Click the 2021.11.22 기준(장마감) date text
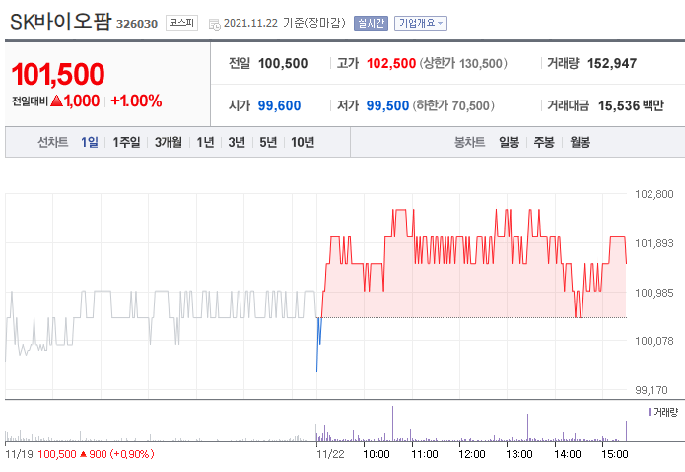This screenshot has height=472, width=685. (285, 23)
